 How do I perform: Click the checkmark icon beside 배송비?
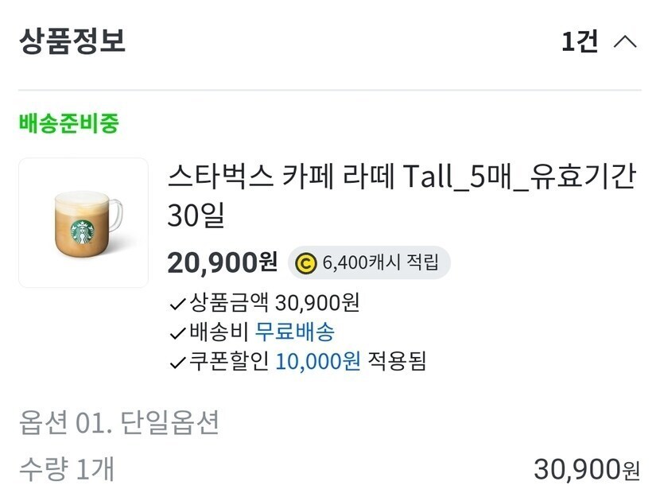coord(177,332)
